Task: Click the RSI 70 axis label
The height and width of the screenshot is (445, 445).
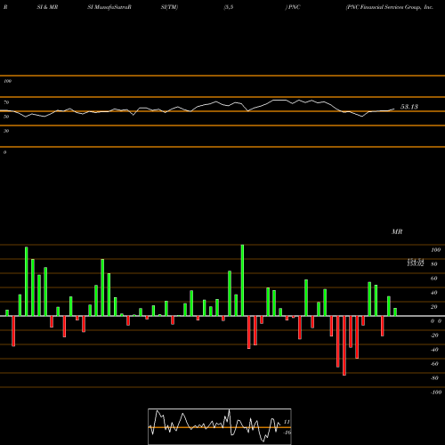Action: coord(6,102)
